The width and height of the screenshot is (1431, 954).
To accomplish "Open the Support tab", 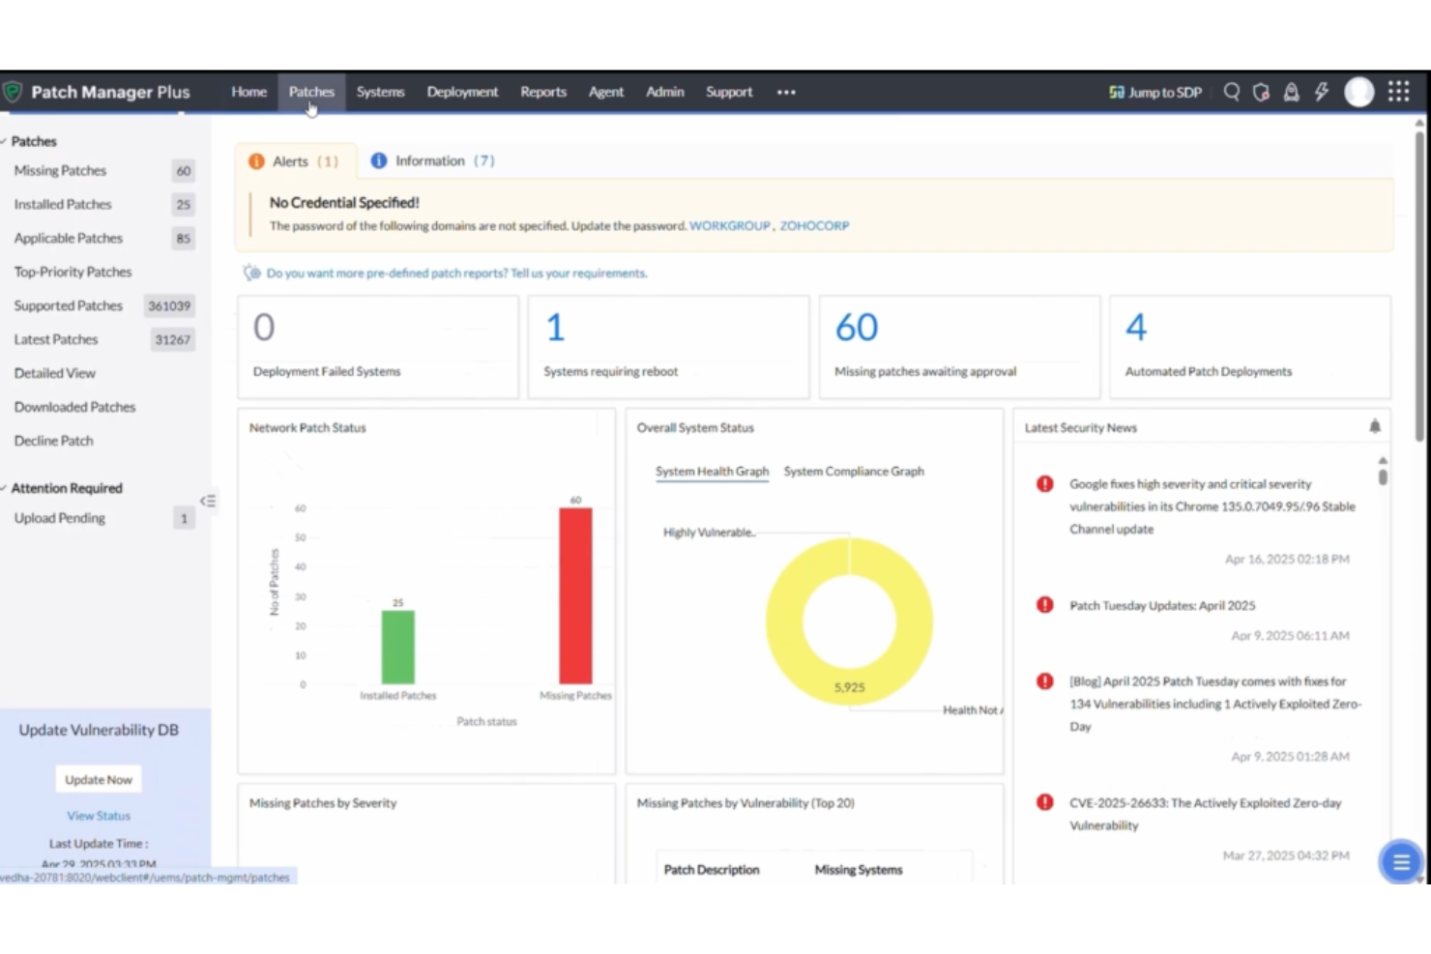I will click(729, 92).
